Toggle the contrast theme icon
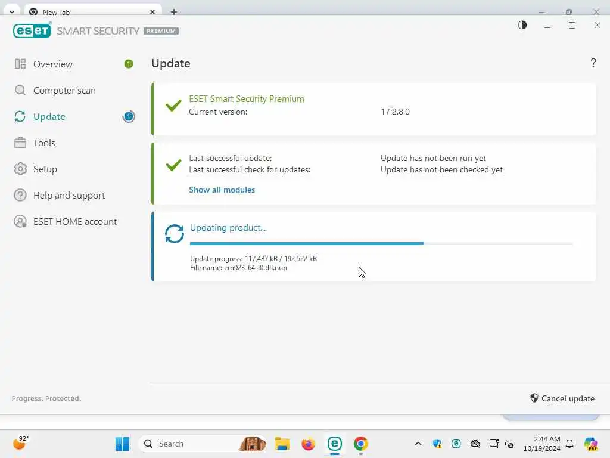The height and width of the screenshot is (458, 610). pyautogui.click(x=522, y=25)
